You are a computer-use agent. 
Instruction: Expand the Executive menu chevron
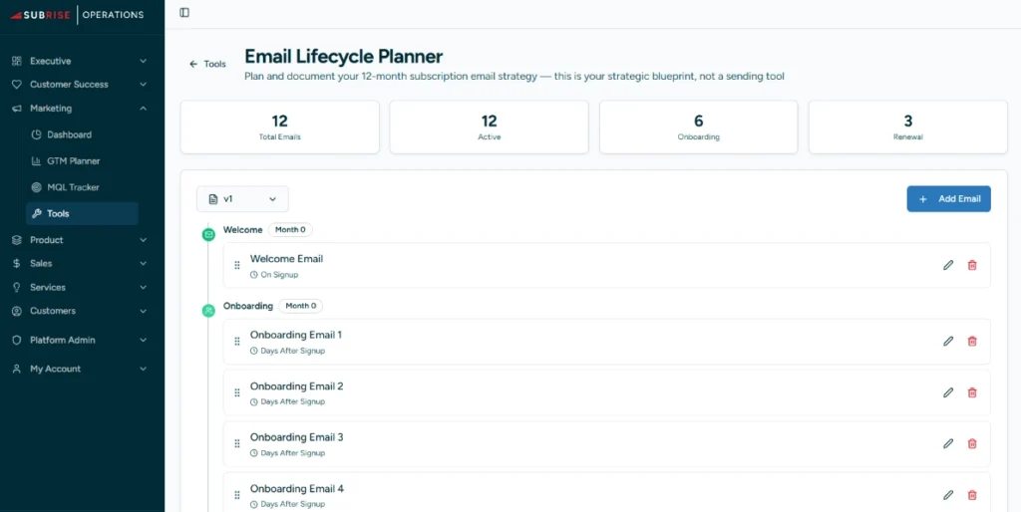(144, 61)
